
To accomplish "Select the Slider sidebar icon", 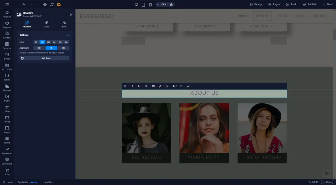I will (7, 109).
